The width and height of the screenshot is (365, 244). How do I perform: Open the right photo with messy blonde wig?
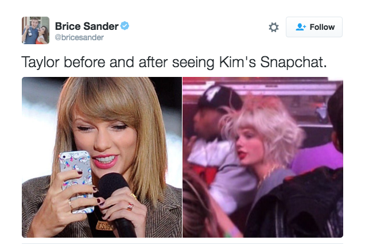coord(263,157)
